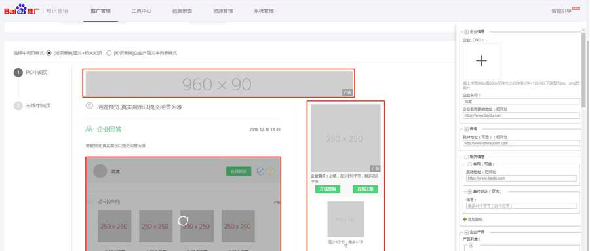The width and height of the screenshot is (590, 251).
Task: Click the 企业名称 input field with 百度
Action: click(522, 101)
